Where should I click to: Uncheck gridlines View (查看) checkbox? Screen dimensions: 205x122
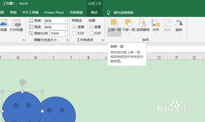point(75,27)
